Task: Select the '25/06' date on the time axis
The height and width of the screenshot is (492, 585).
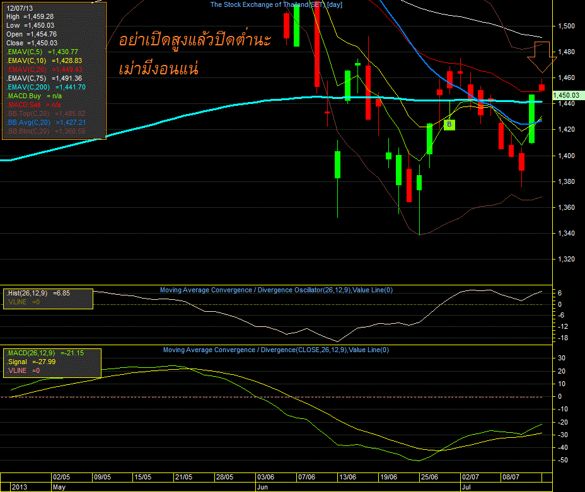Action: (429, 477)
